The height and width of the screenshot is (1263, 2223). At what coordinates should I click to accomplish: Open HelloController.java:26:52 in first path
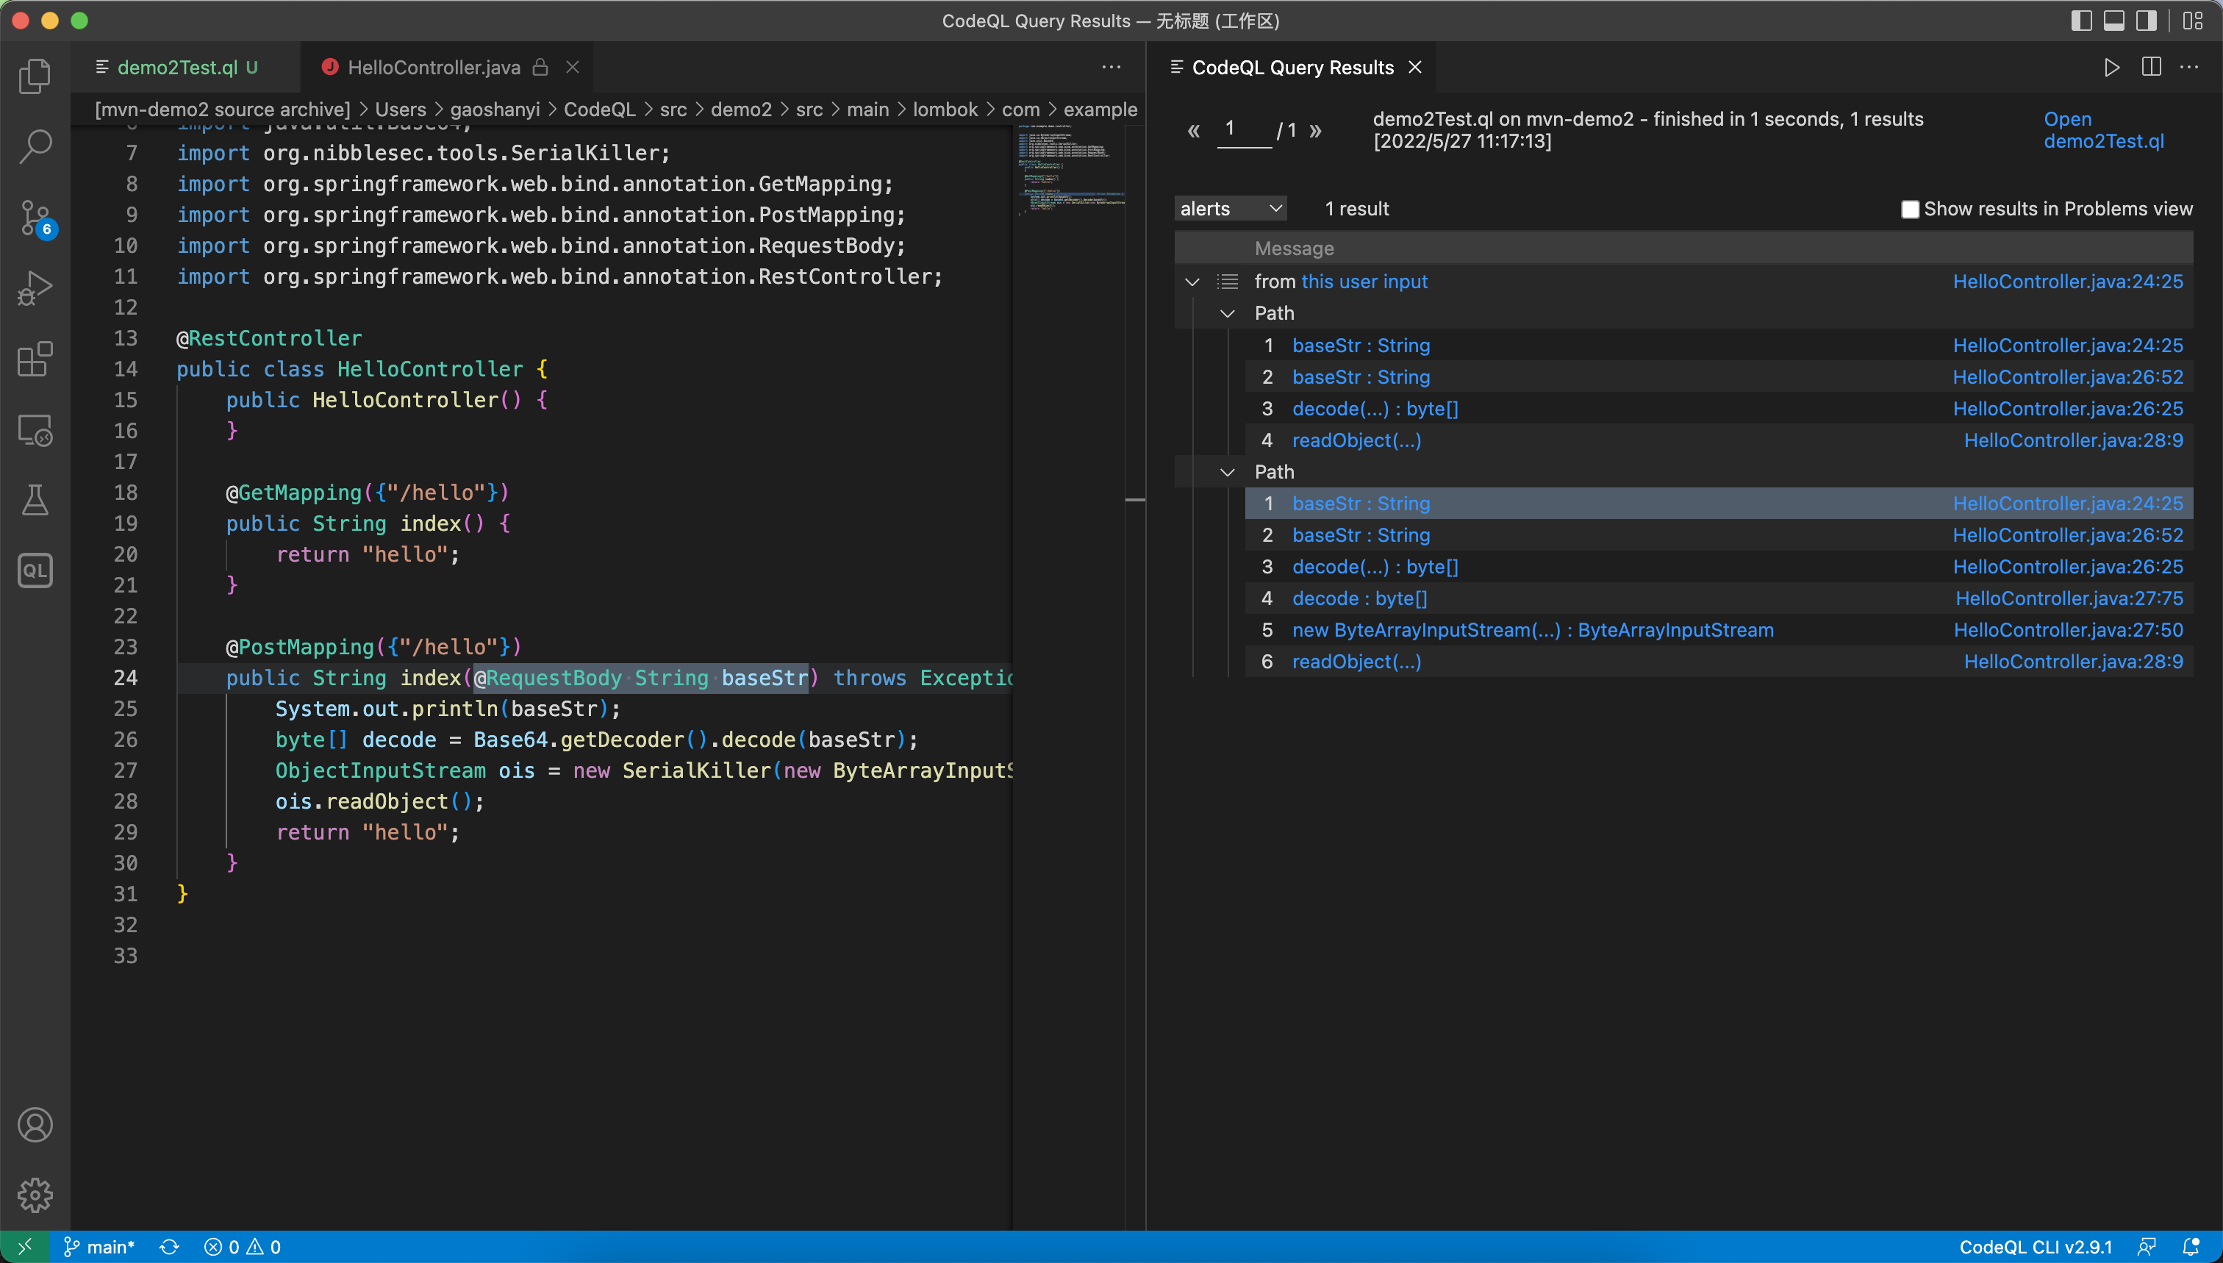coord(2068,377)
